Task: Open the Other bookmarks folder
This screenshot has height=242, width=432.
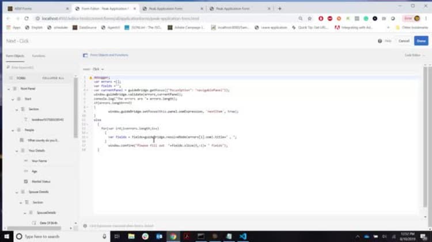Action: pos(412,28)
